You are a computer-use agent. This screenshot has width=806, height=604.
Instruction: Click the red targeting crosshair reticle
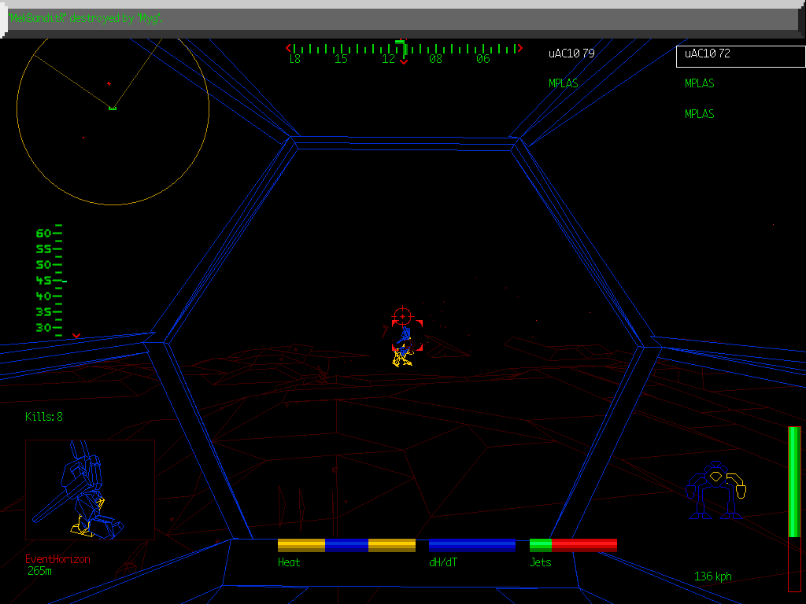point(402,315)
